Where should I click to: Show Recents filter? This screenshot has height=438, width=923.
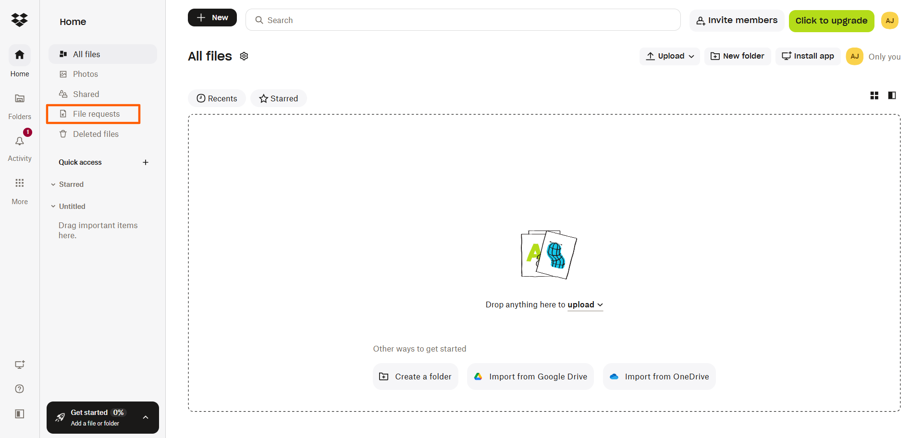[217, 98]
